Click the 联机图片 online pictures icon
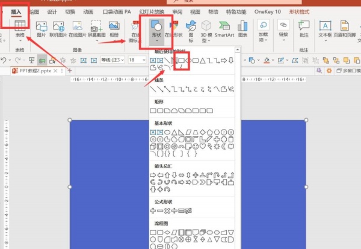 [58, 29]
